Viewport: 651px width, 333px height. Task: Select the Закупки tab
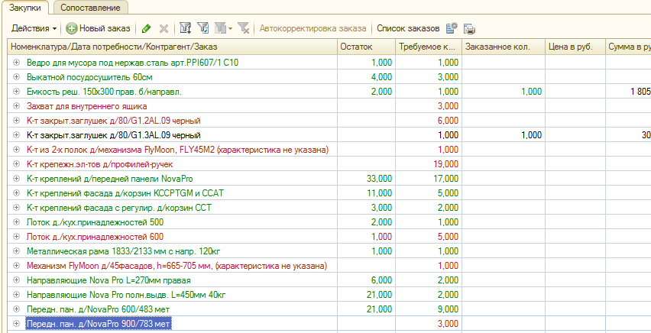(25, 8)
